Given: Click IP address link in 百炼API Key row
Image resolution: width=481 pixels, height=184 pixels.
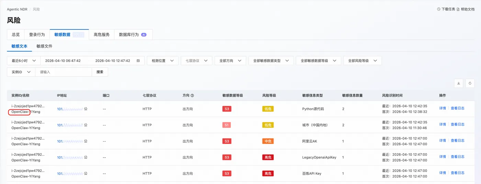Looking at the screenshot, I should [x=70, y=173].
